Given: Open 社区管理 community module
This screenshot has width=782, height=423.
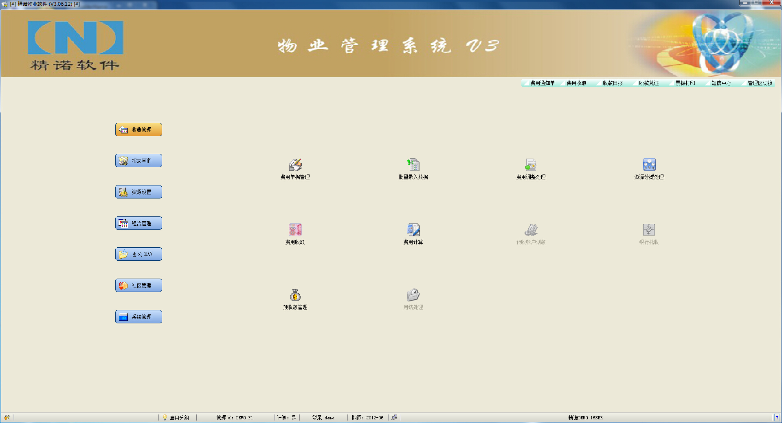Looking at the screenshot, I should (x=138, y=286).
